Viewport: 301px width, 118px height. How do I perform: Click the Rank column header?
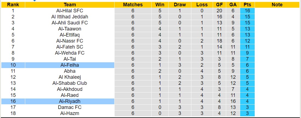click(13, 5)
